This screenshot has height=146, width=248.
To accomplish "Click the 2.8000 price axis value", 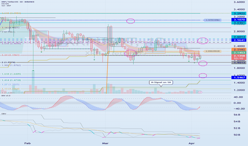I will click(x=239, y=31).
